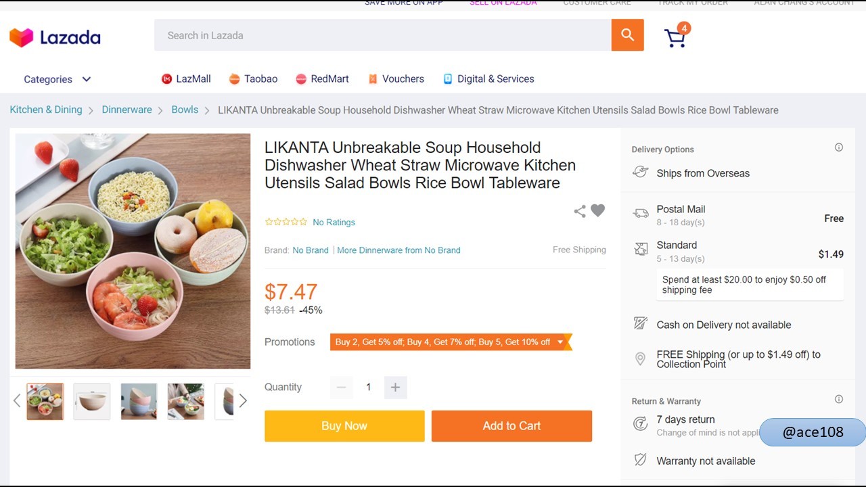Click the Search in Lazada input field
Image resolution: width=866 pixels, height=487 pixels.
383,35
